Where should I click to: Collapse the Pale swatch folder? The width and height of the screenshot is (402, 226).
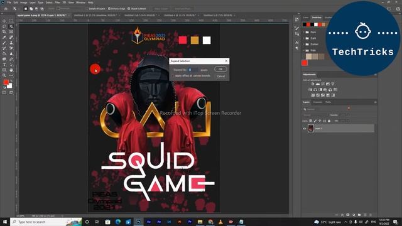(x=304, y=50)
